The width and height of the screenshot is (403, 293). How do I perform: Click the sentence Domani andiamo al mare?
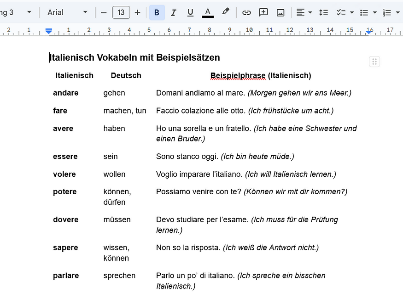coord(200,93)
